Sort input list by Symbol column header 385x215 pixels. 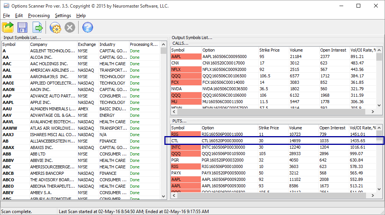pyautogui.click(x=16, y=44)
